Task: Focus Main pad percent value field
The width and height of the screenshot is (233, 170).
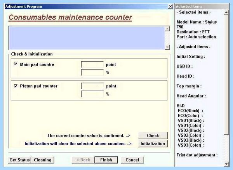Action: 92,73
